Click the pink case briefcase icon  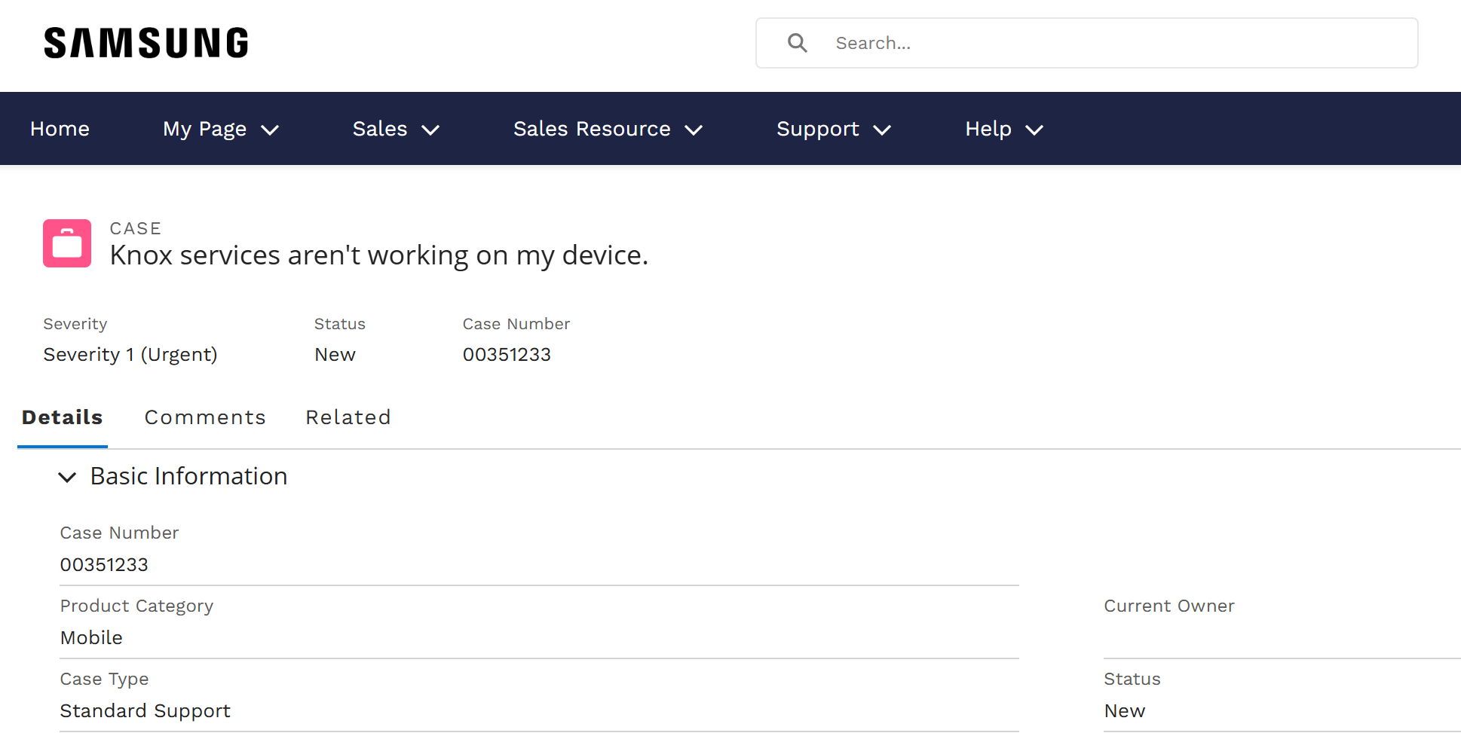67,243
